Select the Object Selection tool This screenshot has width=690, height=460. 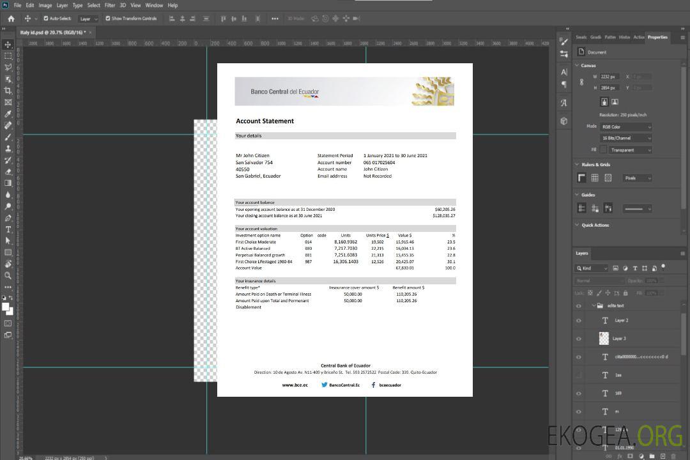(8, 79)
